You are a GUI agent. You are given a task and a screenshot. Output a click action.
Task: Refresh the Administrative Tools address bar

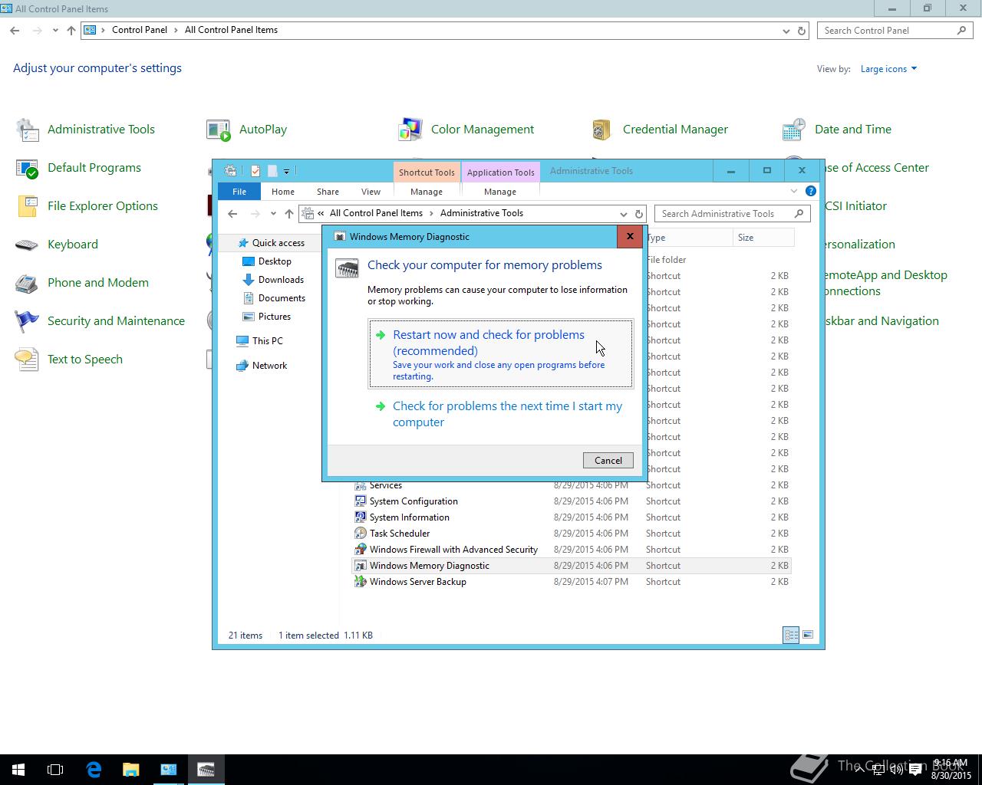coord(638,214)
